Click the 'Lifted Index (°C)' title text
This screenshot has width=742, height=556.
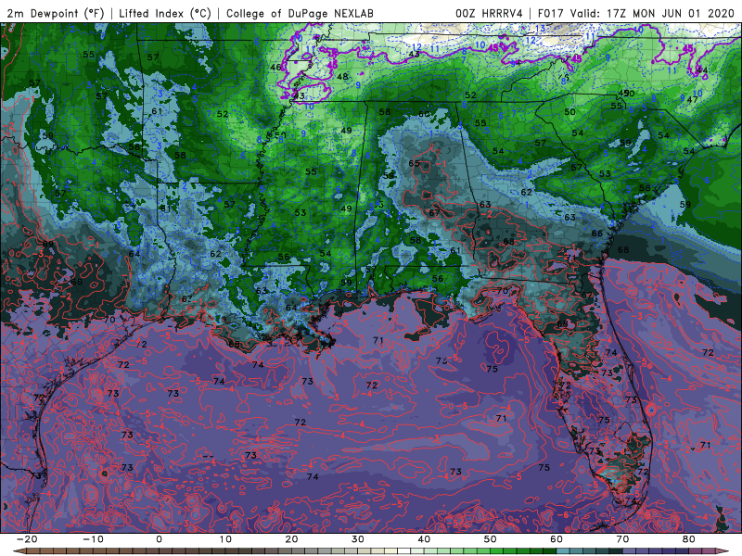coord(165,13)
